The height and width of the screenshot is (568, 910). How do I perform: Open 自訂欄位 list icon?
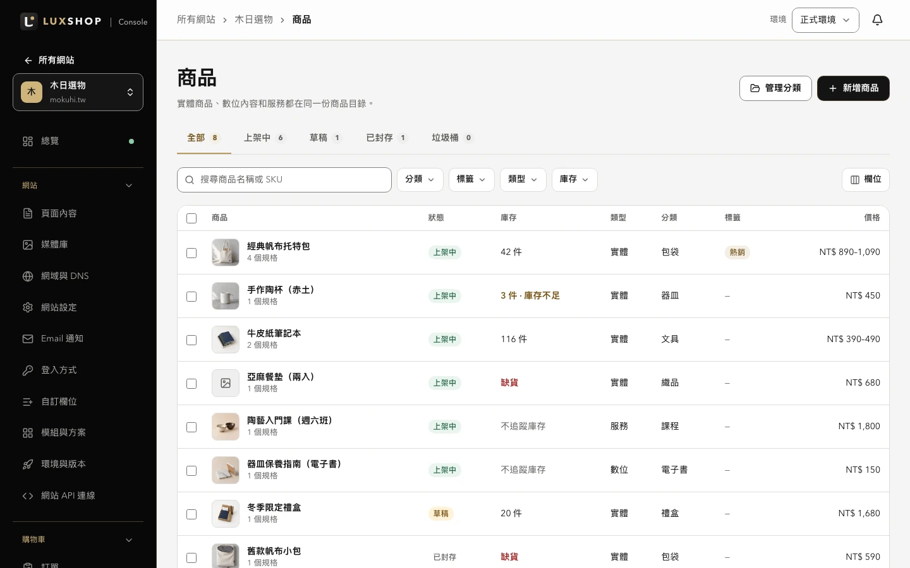(28, 401)
